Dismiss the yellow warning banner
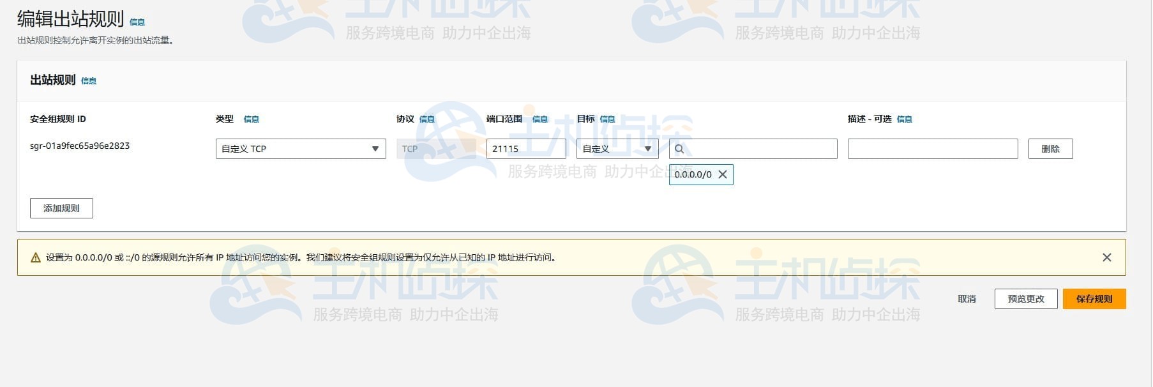1153x387 pixels. pos(1106,257)
